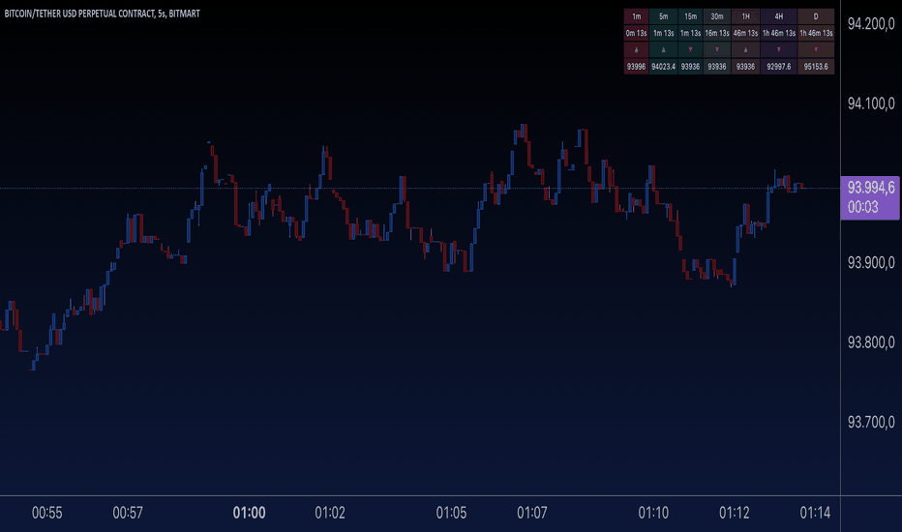Click the 93936 value under the 1H column
The image size is (902, 532).
(745, 67)
